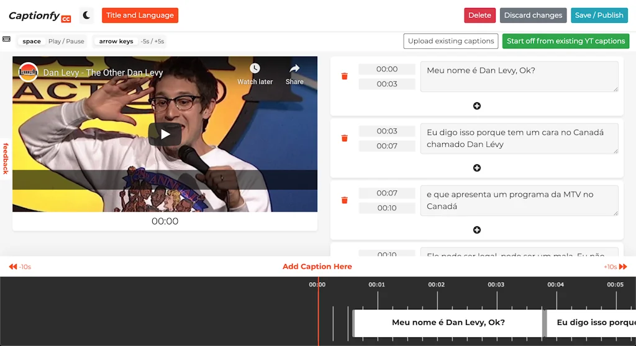This screenshot has width=636, height=346.
Task: Click the Share arrow on the video
Action: (294, 68)
